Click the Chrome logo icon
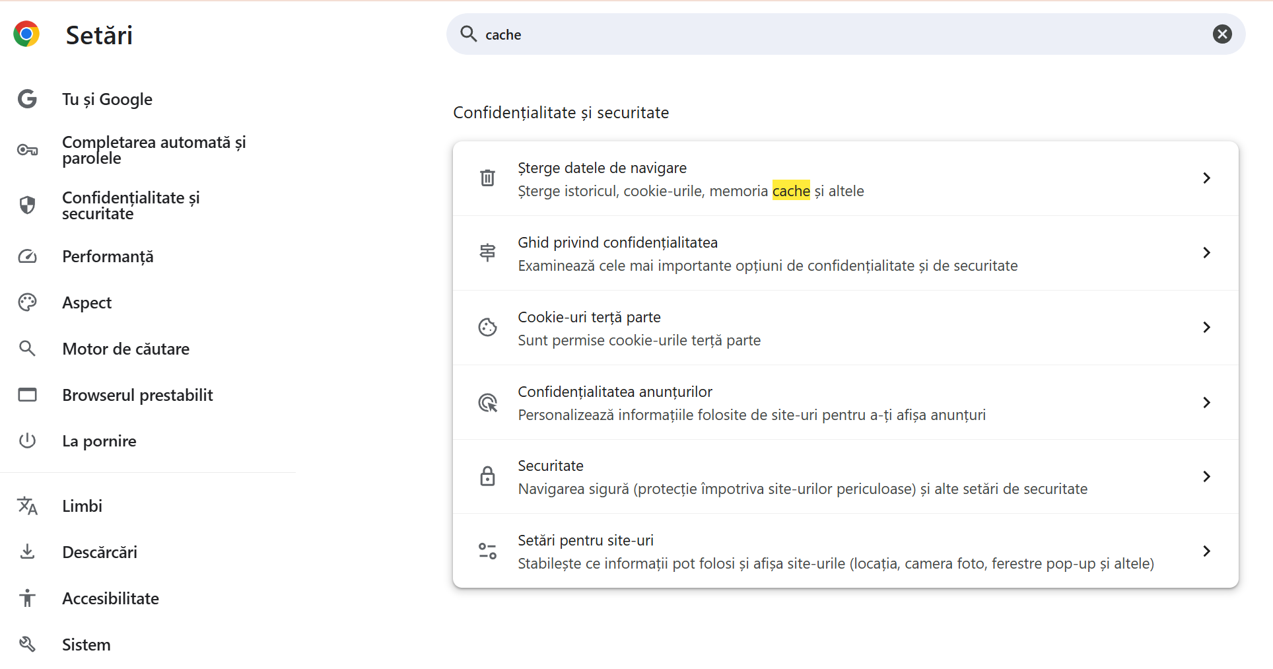Viewport: 1273px width, 669px height. click(x=26, y=34)
